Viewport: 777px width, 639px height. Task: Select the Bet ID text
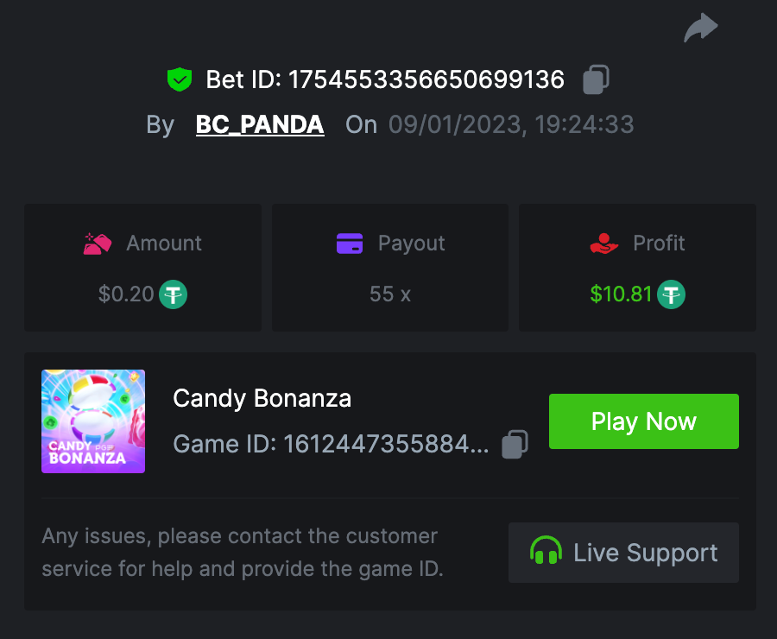click(384, 80)
